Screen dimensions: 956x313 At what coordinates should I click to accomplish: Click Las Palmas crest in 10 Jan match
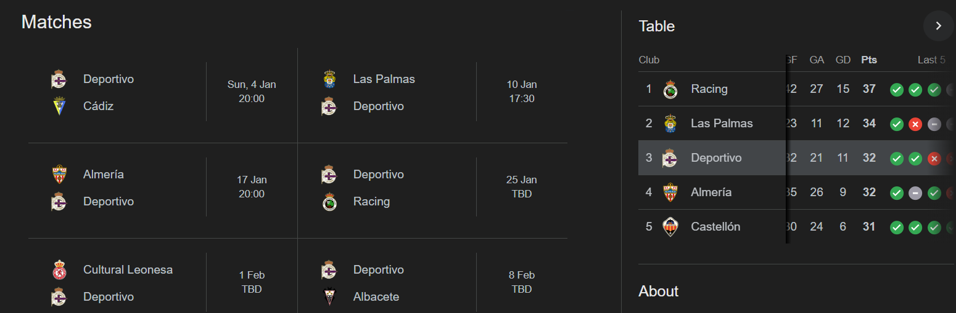[x=329, y=79]
